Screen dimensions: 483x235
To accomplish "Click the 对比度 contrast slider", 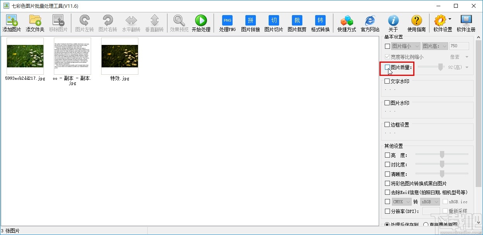I will click(442, 164).
